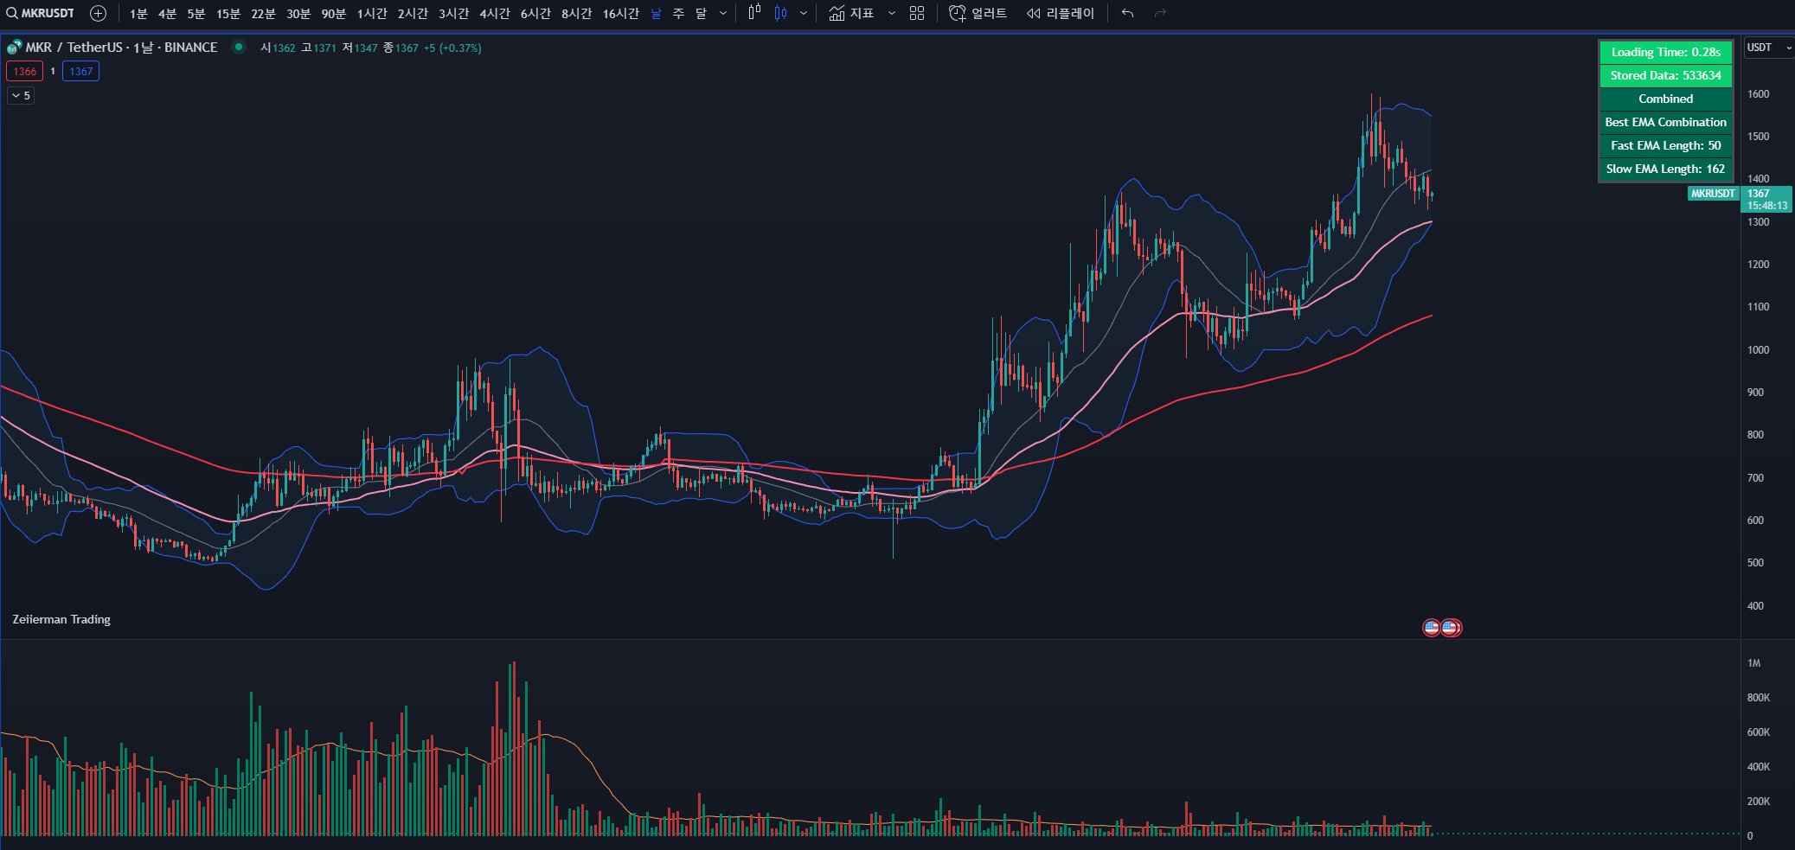The height and width of the screenshot is (850, 1795).
Task: Create an alert with 얼러트
Action: 978,13
